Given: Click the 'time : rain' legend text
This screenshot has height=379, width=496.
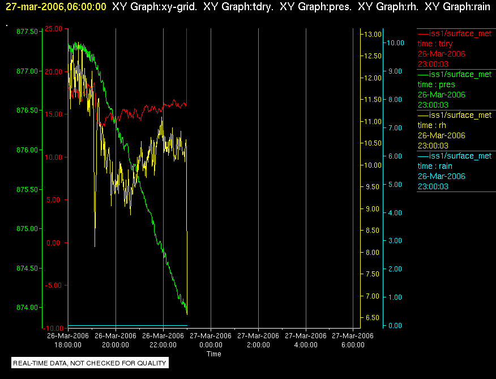Looking at the screenshot, I should pos(435,166).
